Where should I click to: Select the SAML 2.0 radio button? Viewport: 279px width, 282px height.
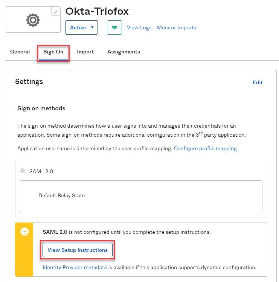pos(23,171)
